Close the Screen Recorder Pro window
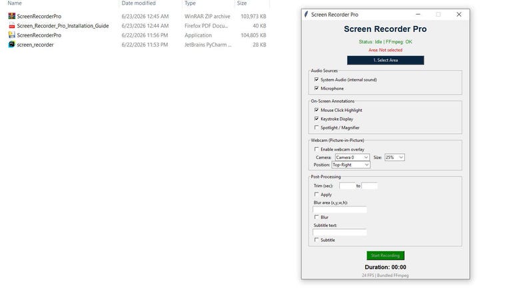Screen dimensions: 529x301 [x=459, y=15]
